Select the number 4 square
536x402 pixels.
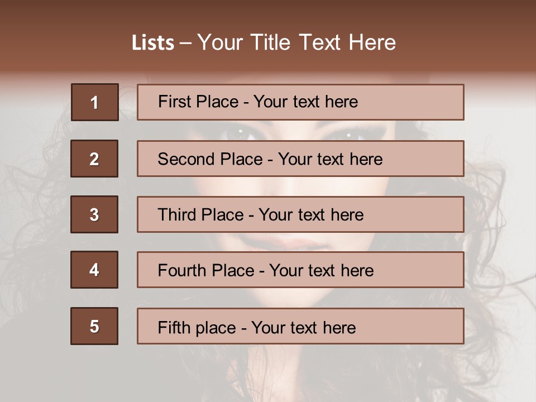[x=94, y=270]
